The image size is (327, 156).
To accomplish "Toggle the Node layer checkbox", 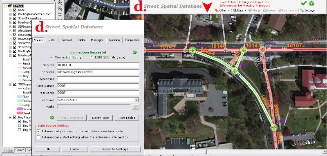I will click(x=14, y=10).
